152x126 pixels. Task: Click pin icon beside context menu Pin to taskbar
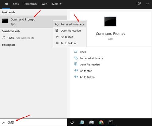57,43
